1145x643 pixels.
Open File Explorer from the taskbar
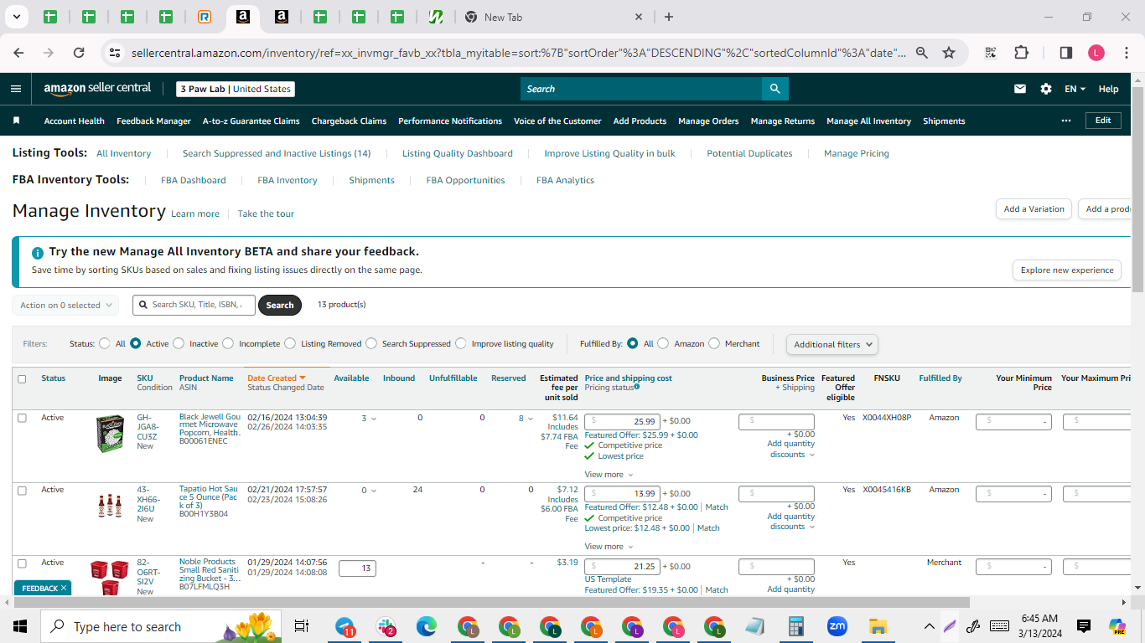(878, 626)
